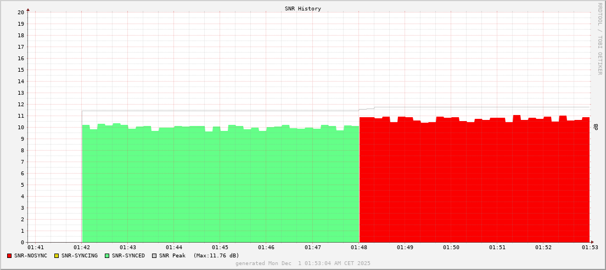
Task: Click the SNR Peak legend text
Action: (172, 256)
